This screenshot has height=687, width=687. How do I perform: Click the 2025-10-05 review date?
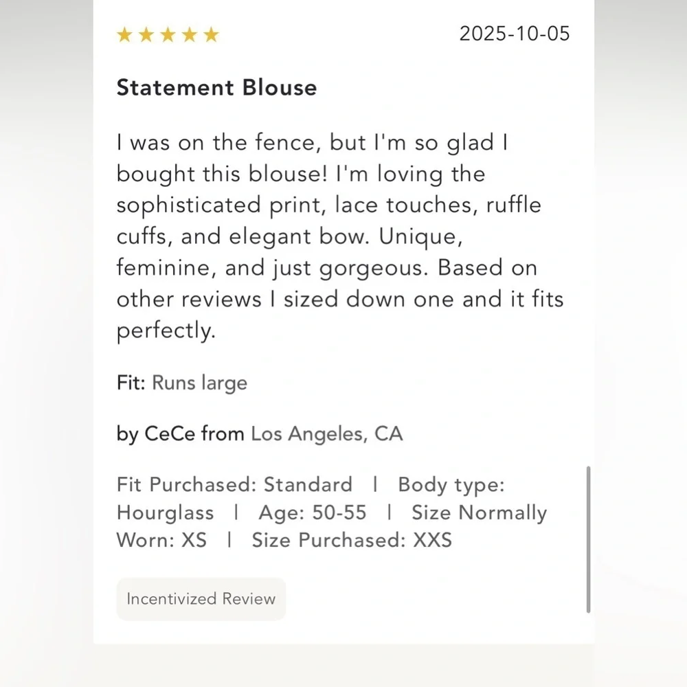pyautogui.click(x=515, y=34)
